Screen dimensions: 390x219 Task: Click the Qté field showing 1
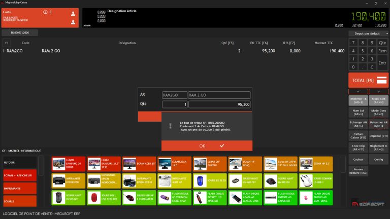[x=175, y=104]
